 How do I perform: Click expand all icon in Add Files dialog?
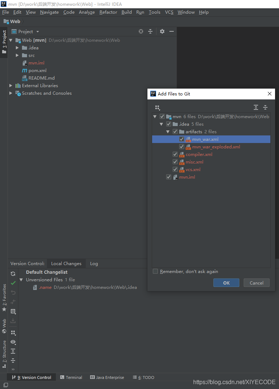tap(256, 107)
